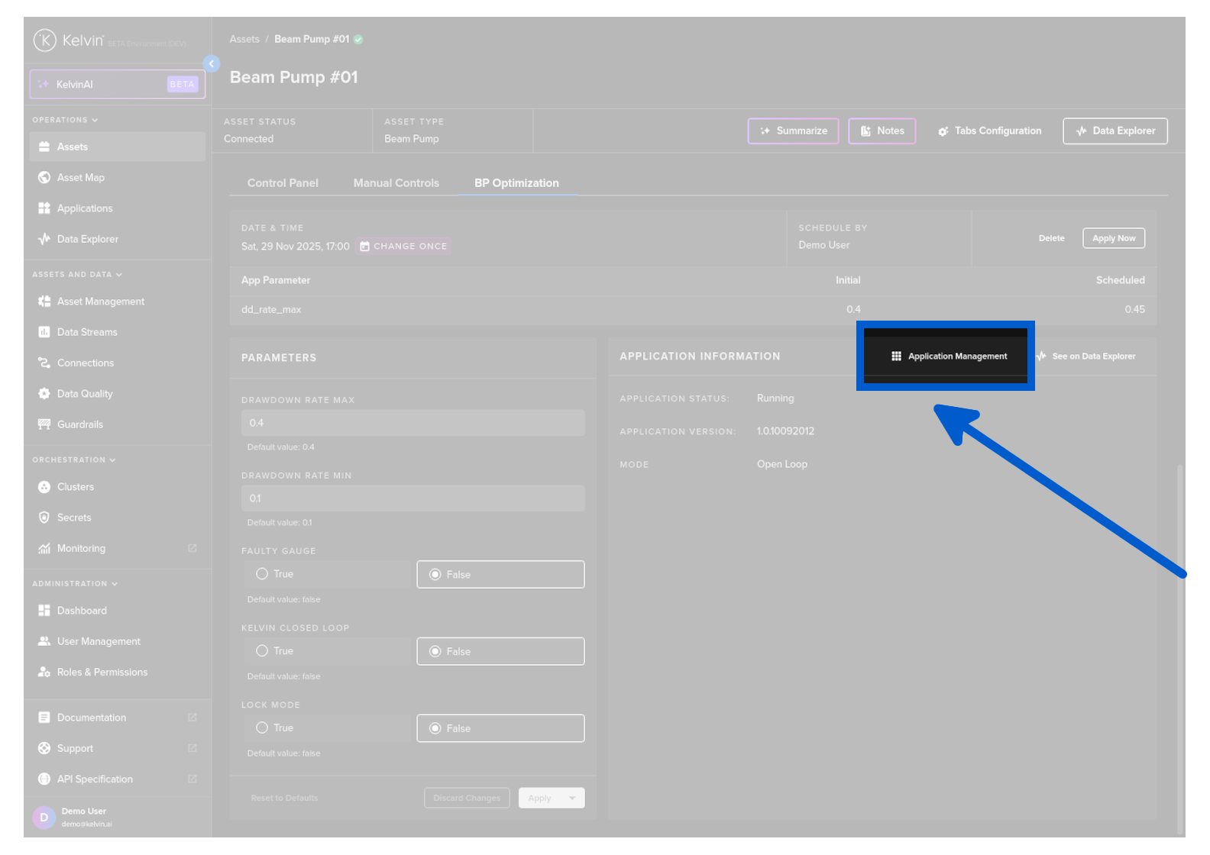Image resolution: width=1210 pixels, height=855 pixels.
Task: Open the Data Quality gear icon
Action: (x=44, y=394)
